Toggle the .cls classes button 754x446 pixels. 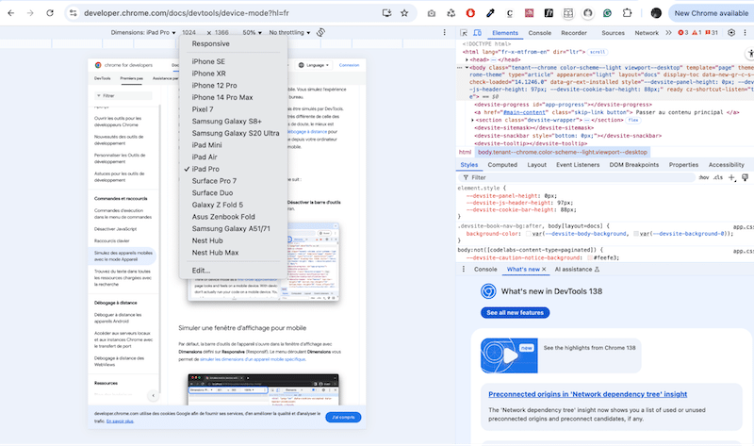pyautogui.click(x=718, y=177)
